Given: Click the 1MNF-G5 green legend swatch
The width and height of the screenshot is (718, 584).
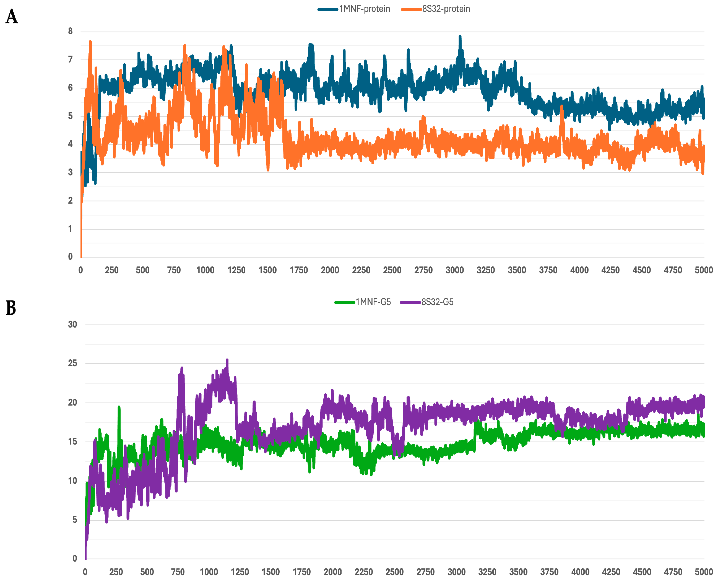Looking at the screenshot, I should tap(344, 302).
